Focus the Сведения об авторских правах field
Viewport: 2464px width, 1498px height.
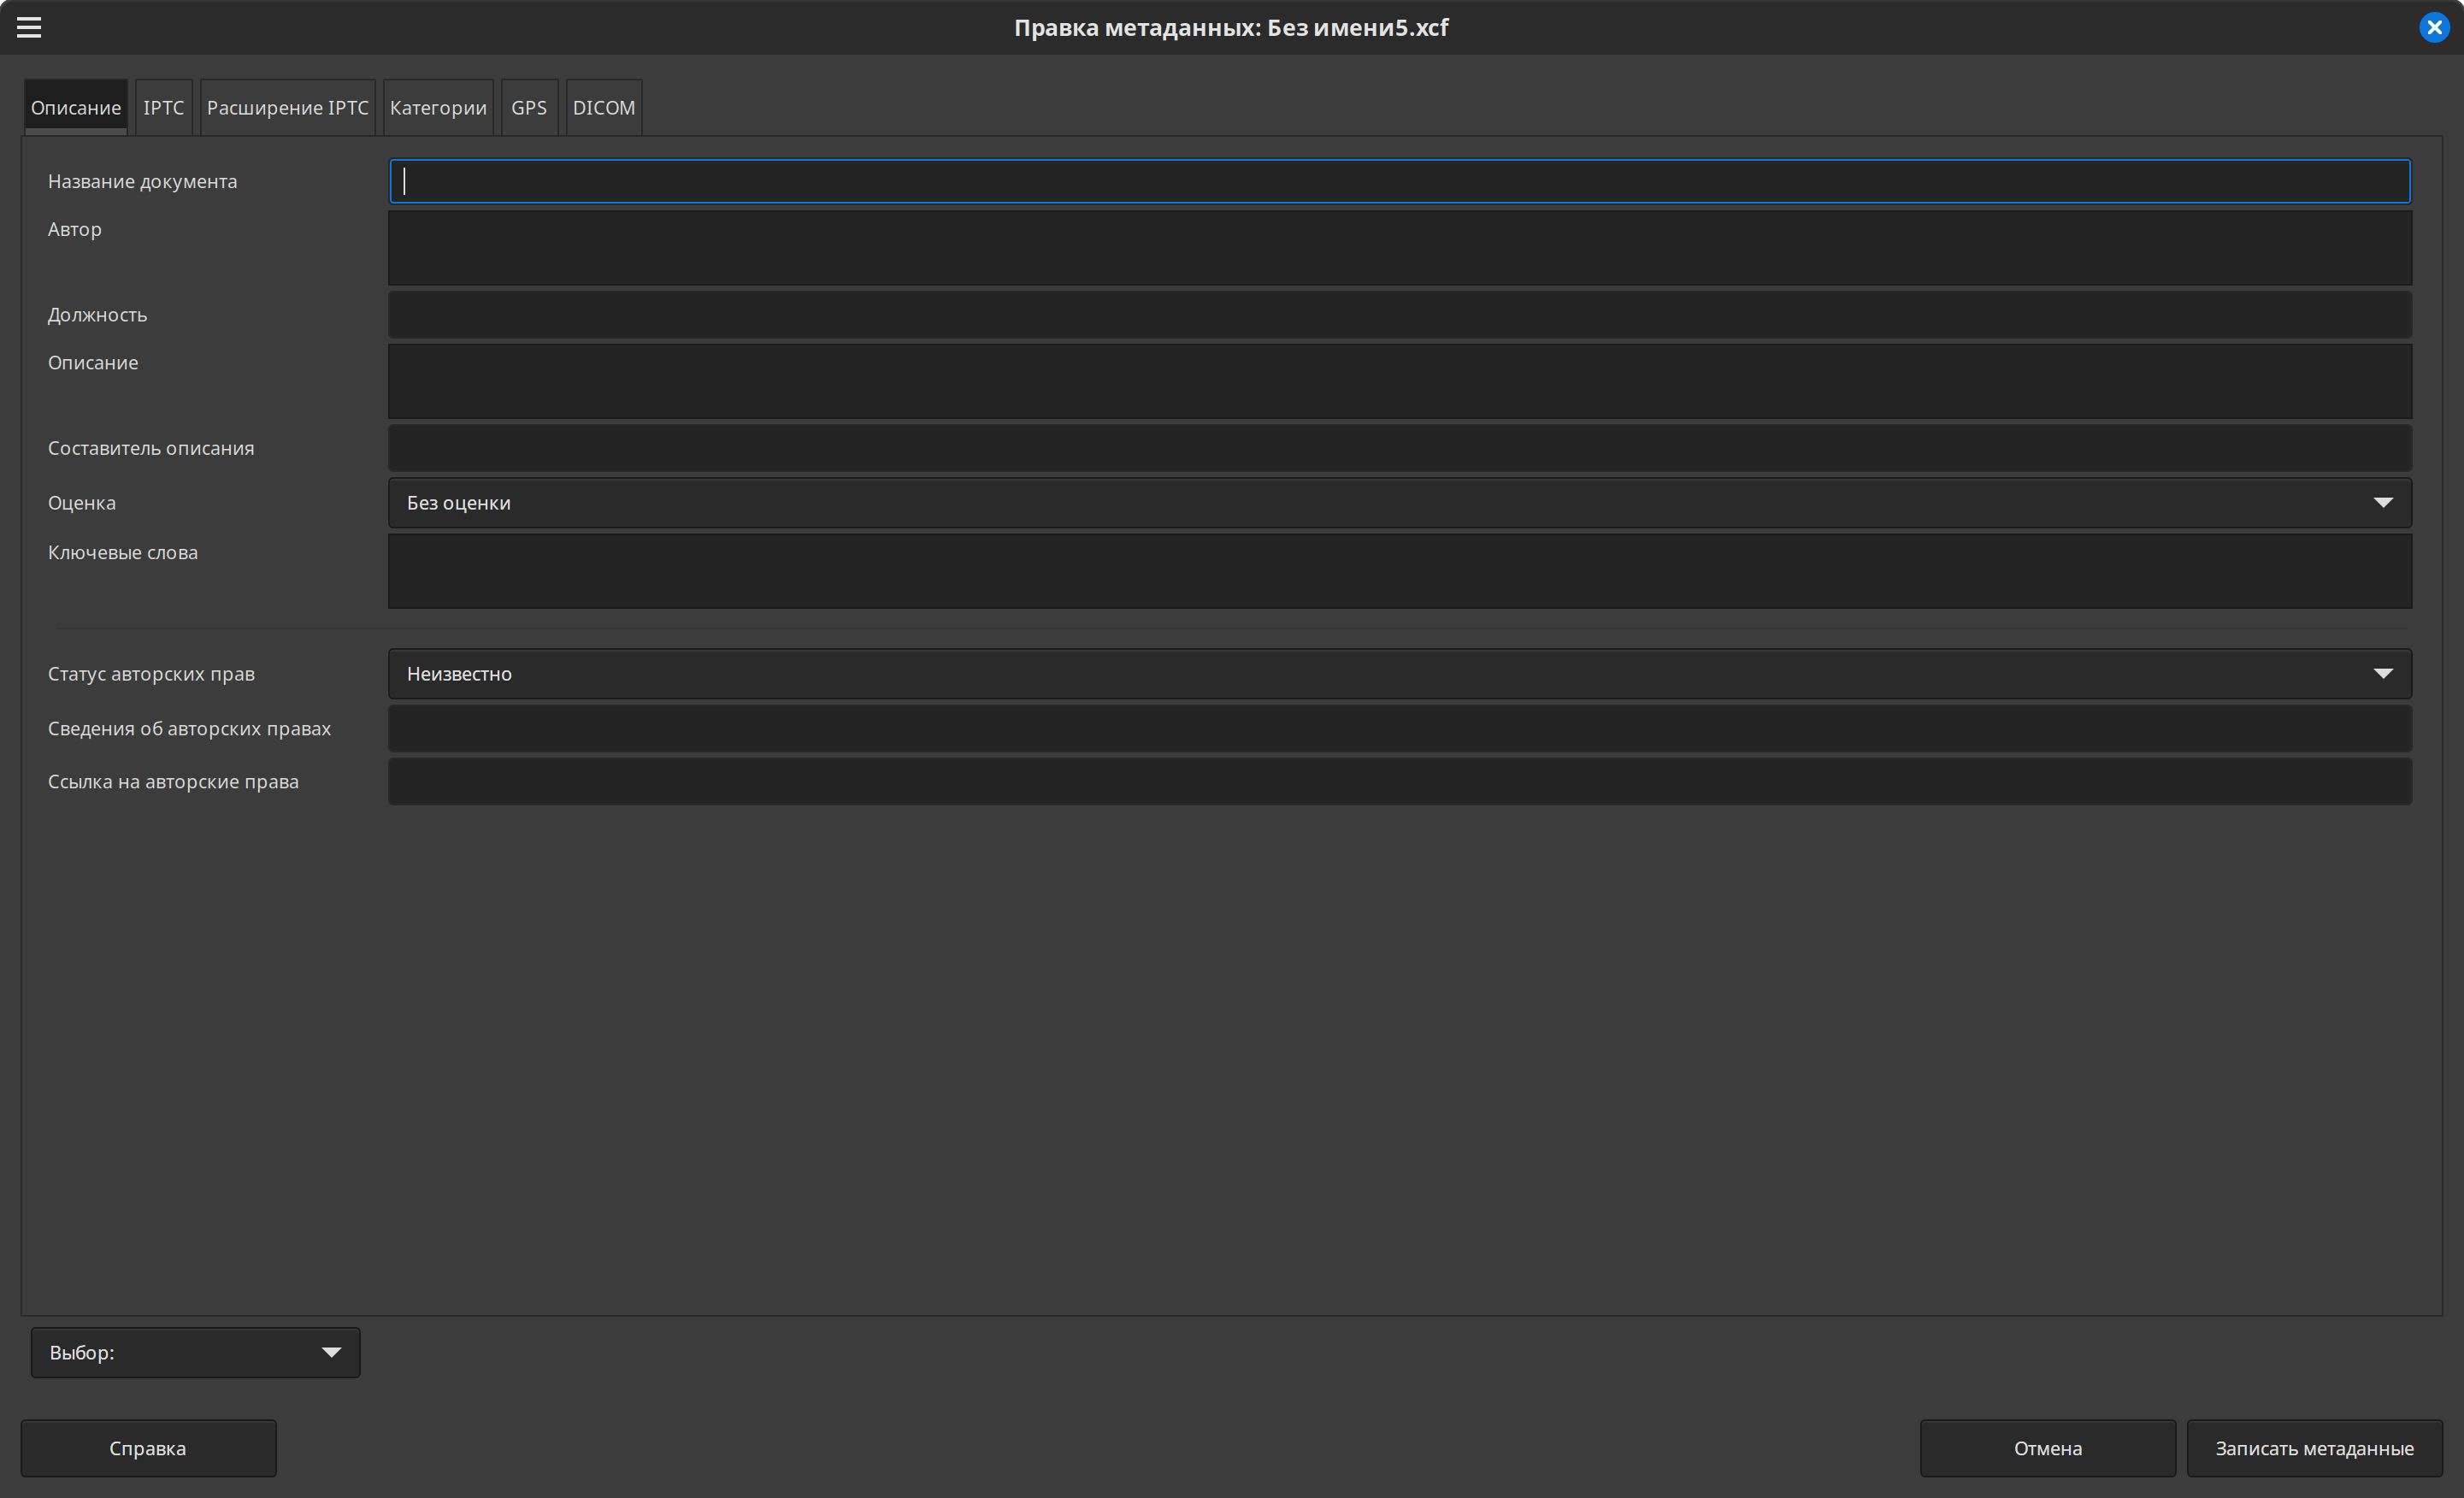pos(1399,729)
